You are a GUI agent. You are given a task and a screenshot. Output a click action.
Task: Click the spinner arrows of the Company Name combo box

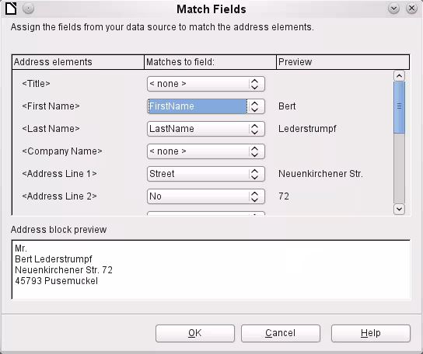254,151
